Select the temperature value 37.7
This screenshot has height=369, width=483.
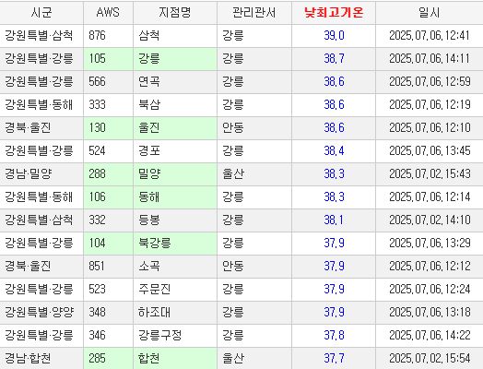tap(334, 359)
